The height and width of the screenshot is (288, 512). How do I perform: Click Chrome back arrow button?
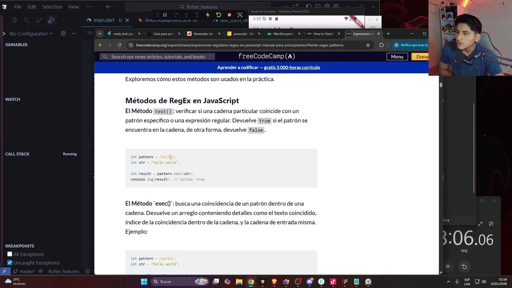[x=100, y=45]
